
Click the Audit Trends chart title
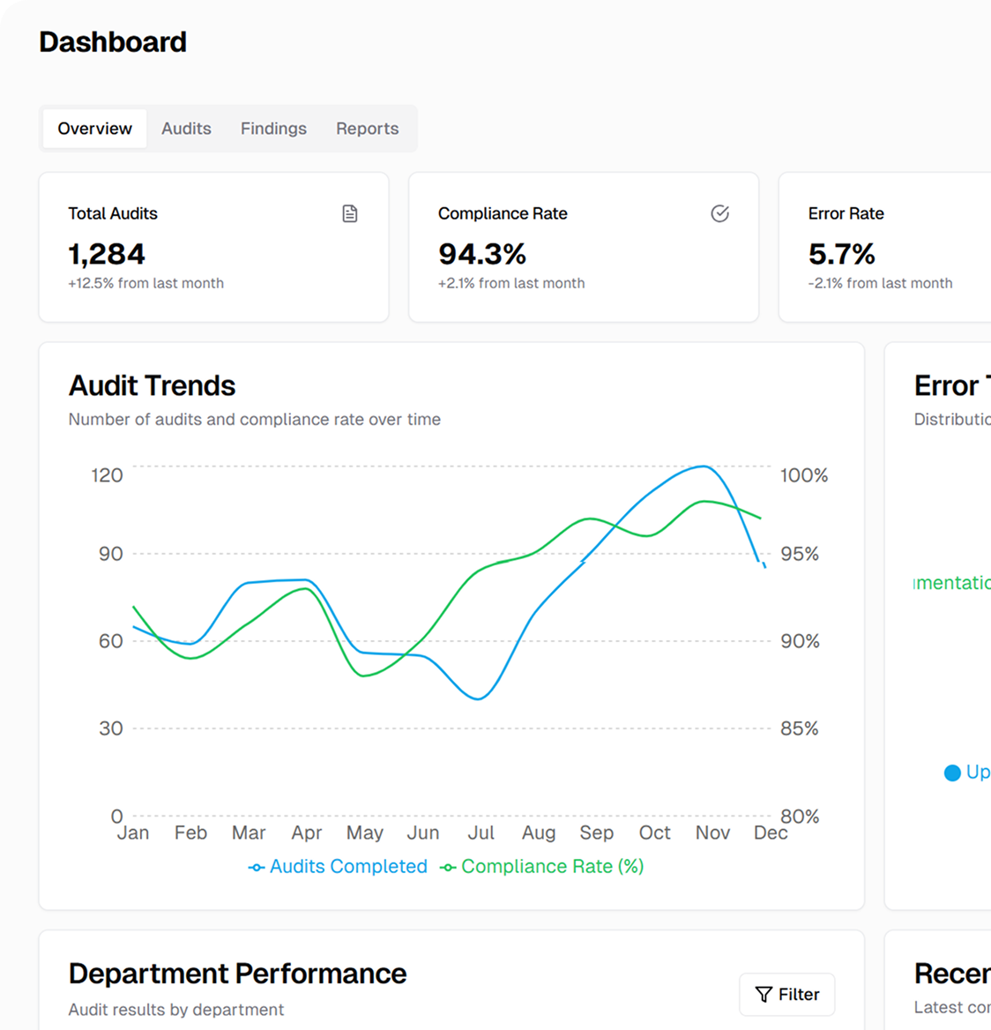coord(152,385)
